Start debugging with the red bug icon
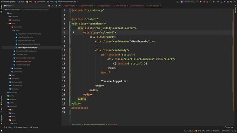The height and width of the screenshot is (133, 237). [204, 1]
